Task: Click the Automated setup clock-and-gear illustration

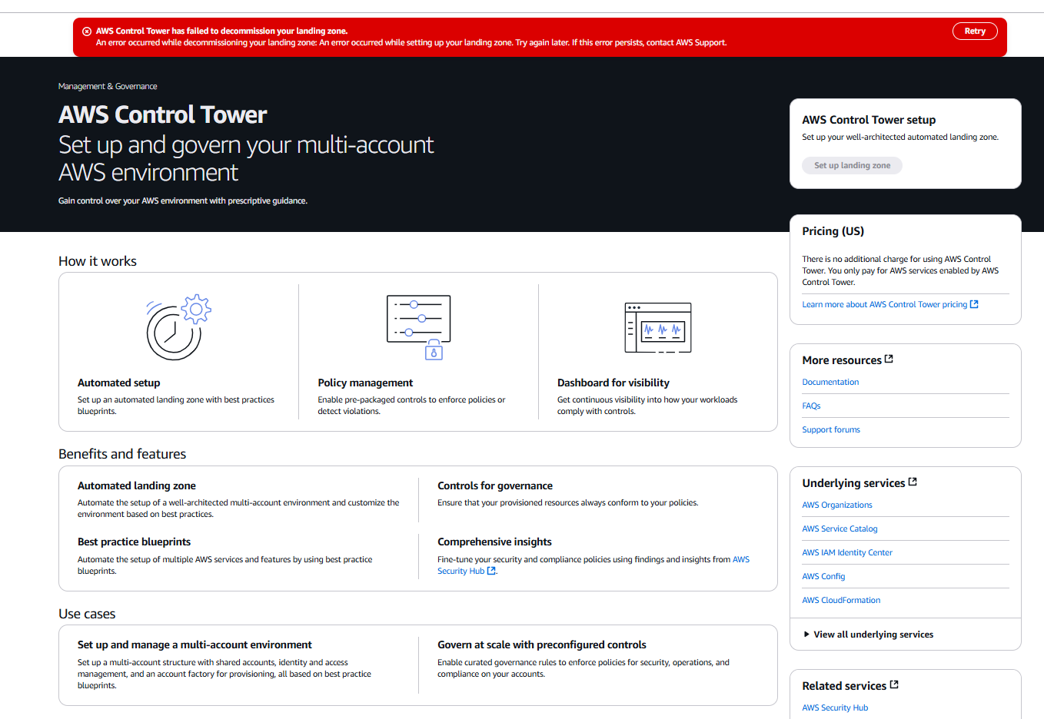Action: click(178, 327)
